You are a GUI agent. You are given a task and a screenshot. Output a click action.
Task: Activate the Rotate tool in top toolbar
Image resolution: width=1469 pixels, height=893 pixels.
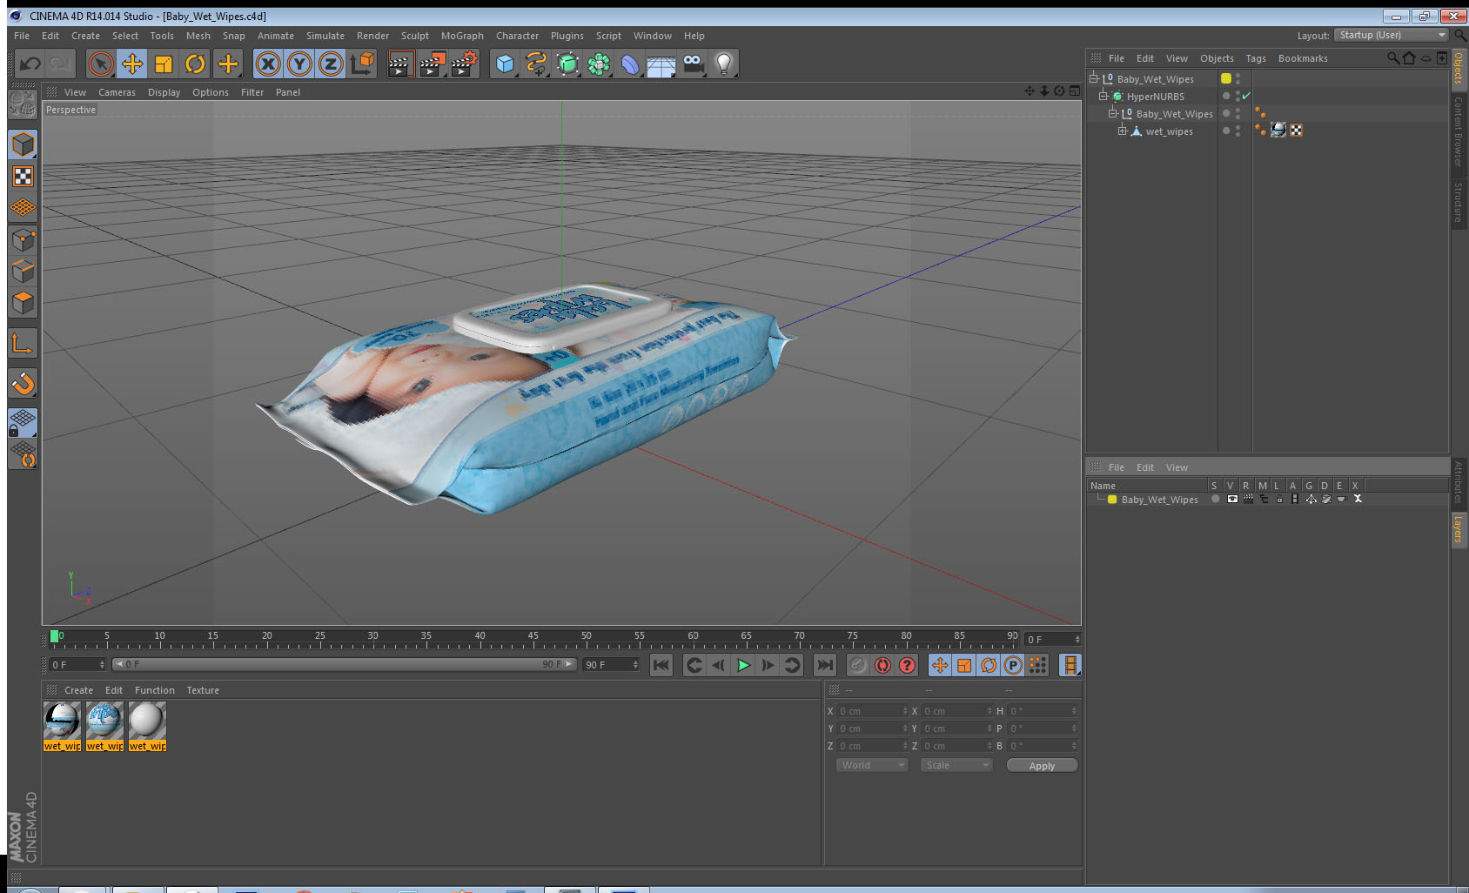196,64
